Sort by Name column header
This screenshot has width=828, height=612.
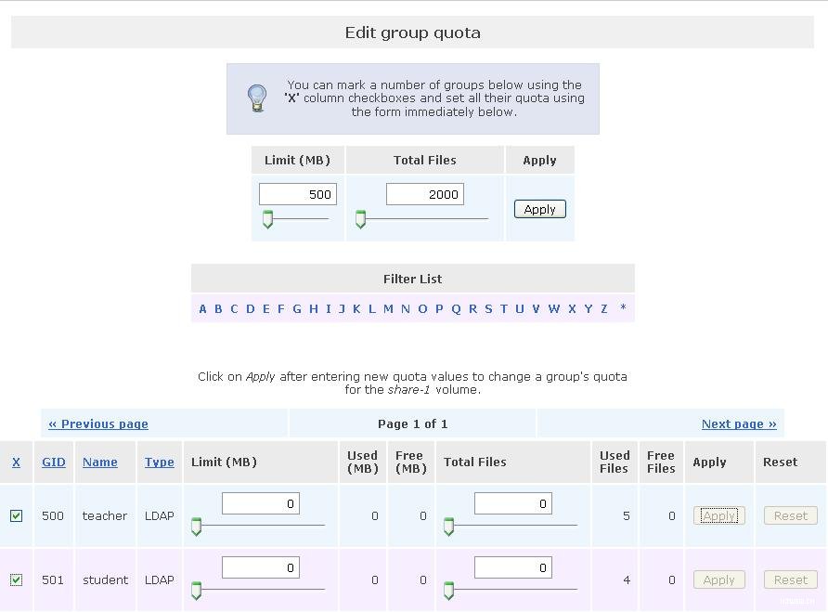point(100,462)
